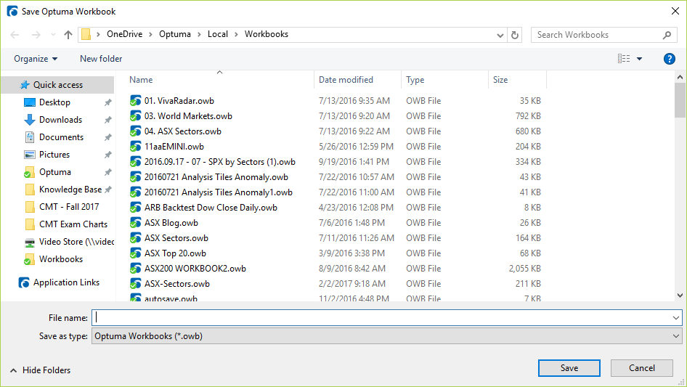Open Desktop in the sidebar

(x=54, y=102)
